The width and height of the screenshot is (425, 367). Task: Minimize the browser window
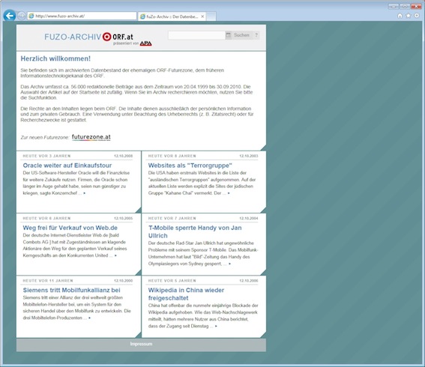[394, 6]
